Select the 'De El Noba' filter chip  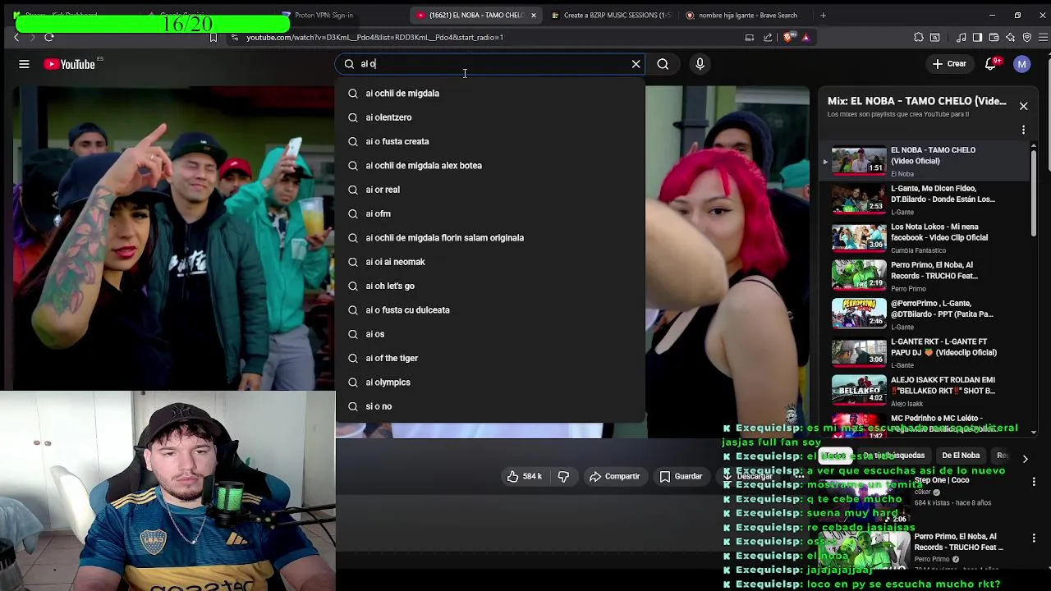click(x=961, y=456)
